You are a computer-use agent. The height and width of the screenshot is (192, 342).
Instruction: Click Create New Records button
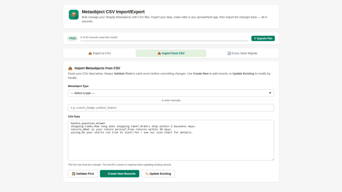click(119, 173)
